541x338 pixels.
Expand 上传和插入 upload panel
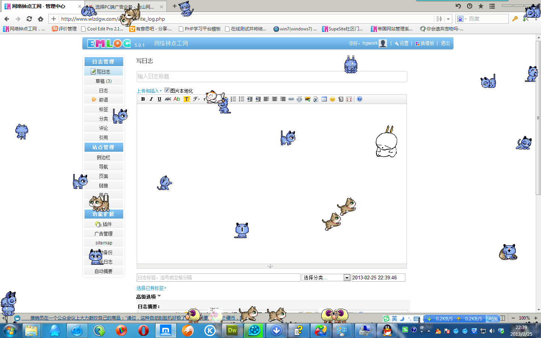(149, 91)
